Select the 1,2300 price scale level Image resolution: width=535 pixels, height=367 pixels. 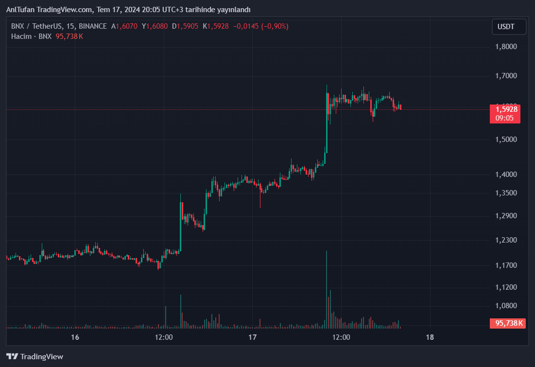tap(506, 240)
